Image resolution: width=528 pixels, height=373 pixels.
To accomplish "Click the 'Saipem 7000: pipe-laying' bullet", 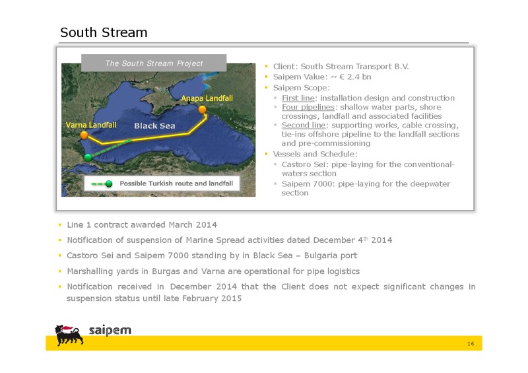I will pyautogui.click(x=366, y=188).
